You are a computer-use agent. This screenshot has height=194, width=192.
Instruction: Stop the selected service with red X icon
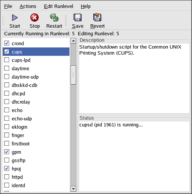click(35, 17)
